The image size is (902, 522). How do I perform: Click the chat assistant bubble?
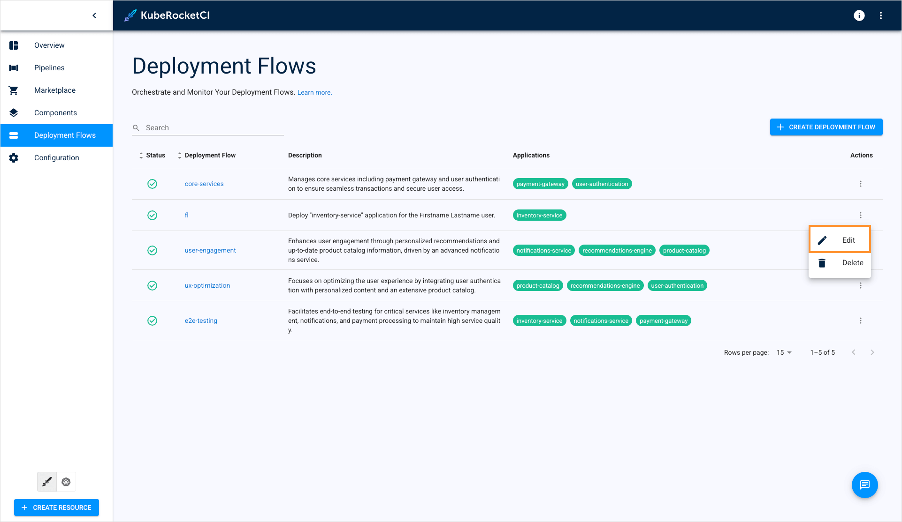click(x=865, y=485)
